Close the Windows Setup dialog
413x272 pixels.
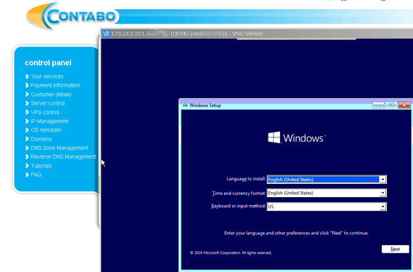click(404, 105)
